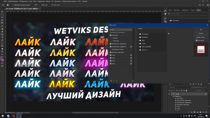
Task: Click the foreground color swatch
Action: (1, 59)
